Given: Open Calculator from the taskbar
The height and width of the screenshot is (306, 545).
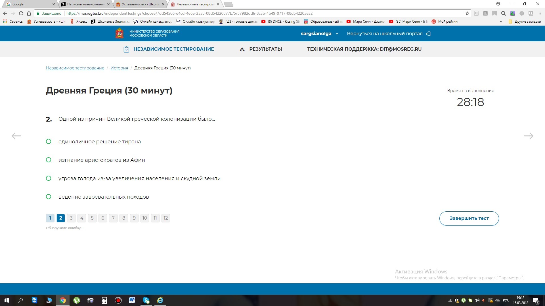Looking at the screenshot, I should click(104, 300).
